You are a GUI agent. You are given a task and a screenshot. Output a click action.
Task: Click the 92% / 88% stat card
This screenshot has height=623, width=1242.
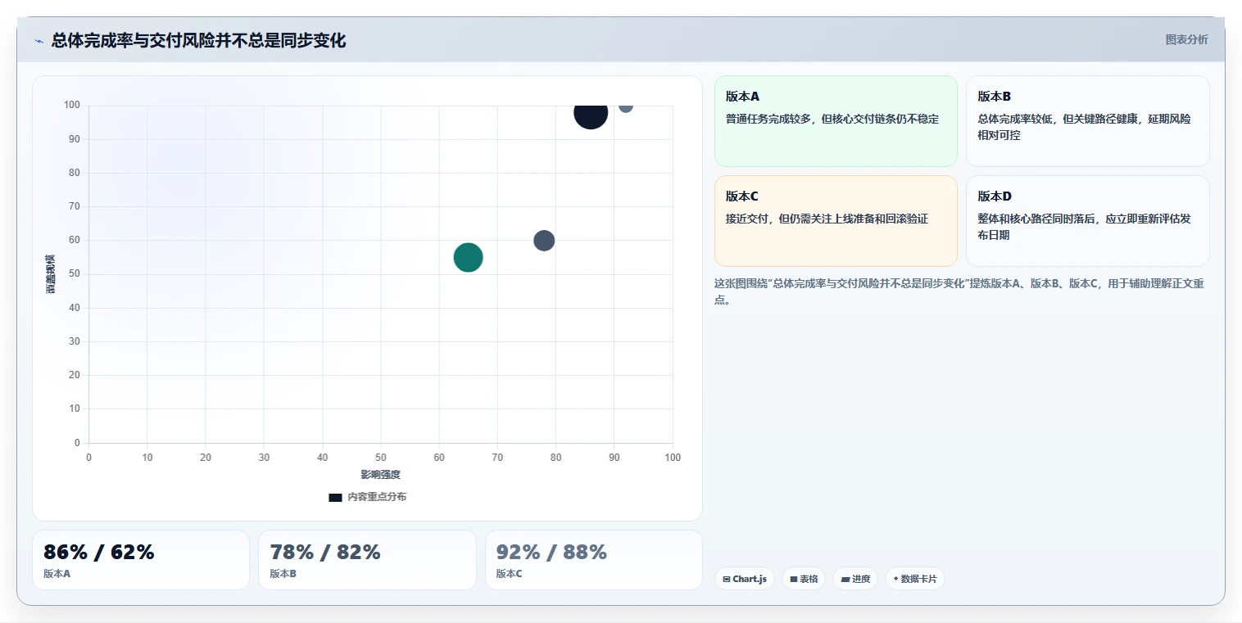pyautogui.click(x=593, y=560)
